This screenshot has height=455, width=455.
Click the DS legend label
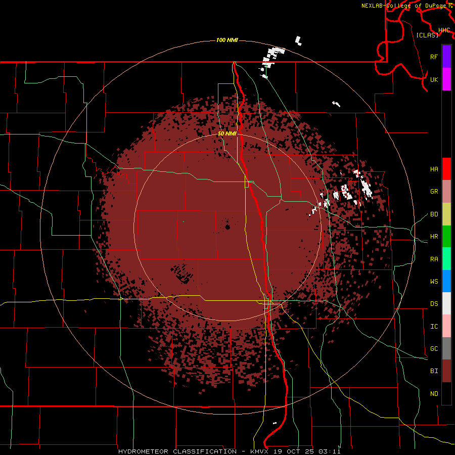434,303
